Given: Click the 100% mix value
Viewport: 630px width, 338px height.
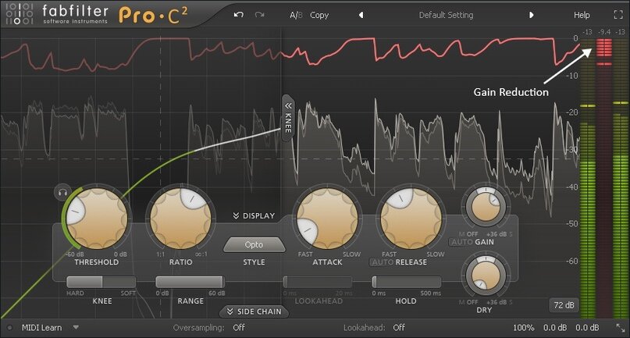Looking at the screenshot, I should tap(524, 328).
